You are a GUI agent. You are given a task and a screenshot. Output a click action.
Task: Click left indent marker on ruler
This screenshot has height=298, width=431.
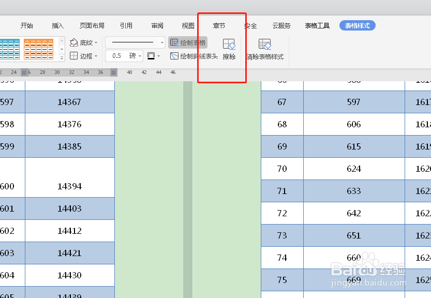[x=24, y=72]
